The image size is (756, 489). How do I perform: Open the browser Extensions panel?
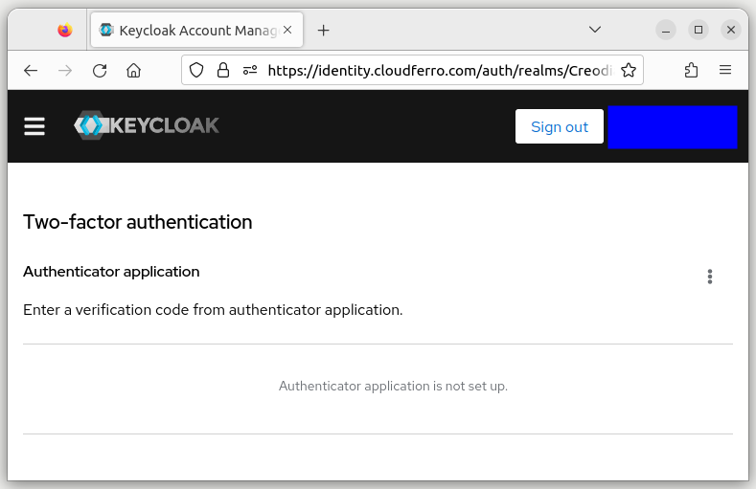tap(691, 70)
